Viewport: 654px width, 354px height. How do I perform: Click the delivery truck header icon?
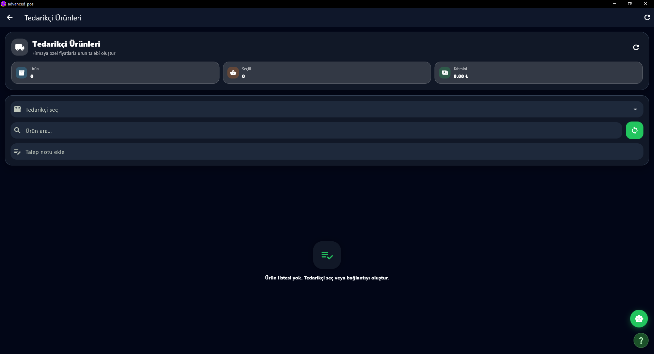(20, 47)
